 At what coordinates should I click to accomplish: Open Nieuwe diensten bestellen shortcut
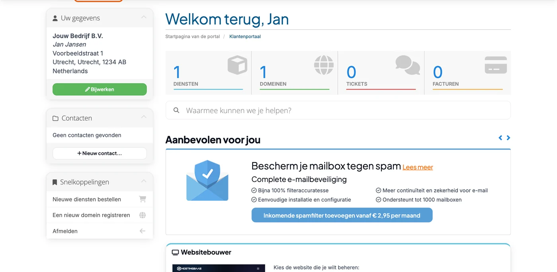99,199
